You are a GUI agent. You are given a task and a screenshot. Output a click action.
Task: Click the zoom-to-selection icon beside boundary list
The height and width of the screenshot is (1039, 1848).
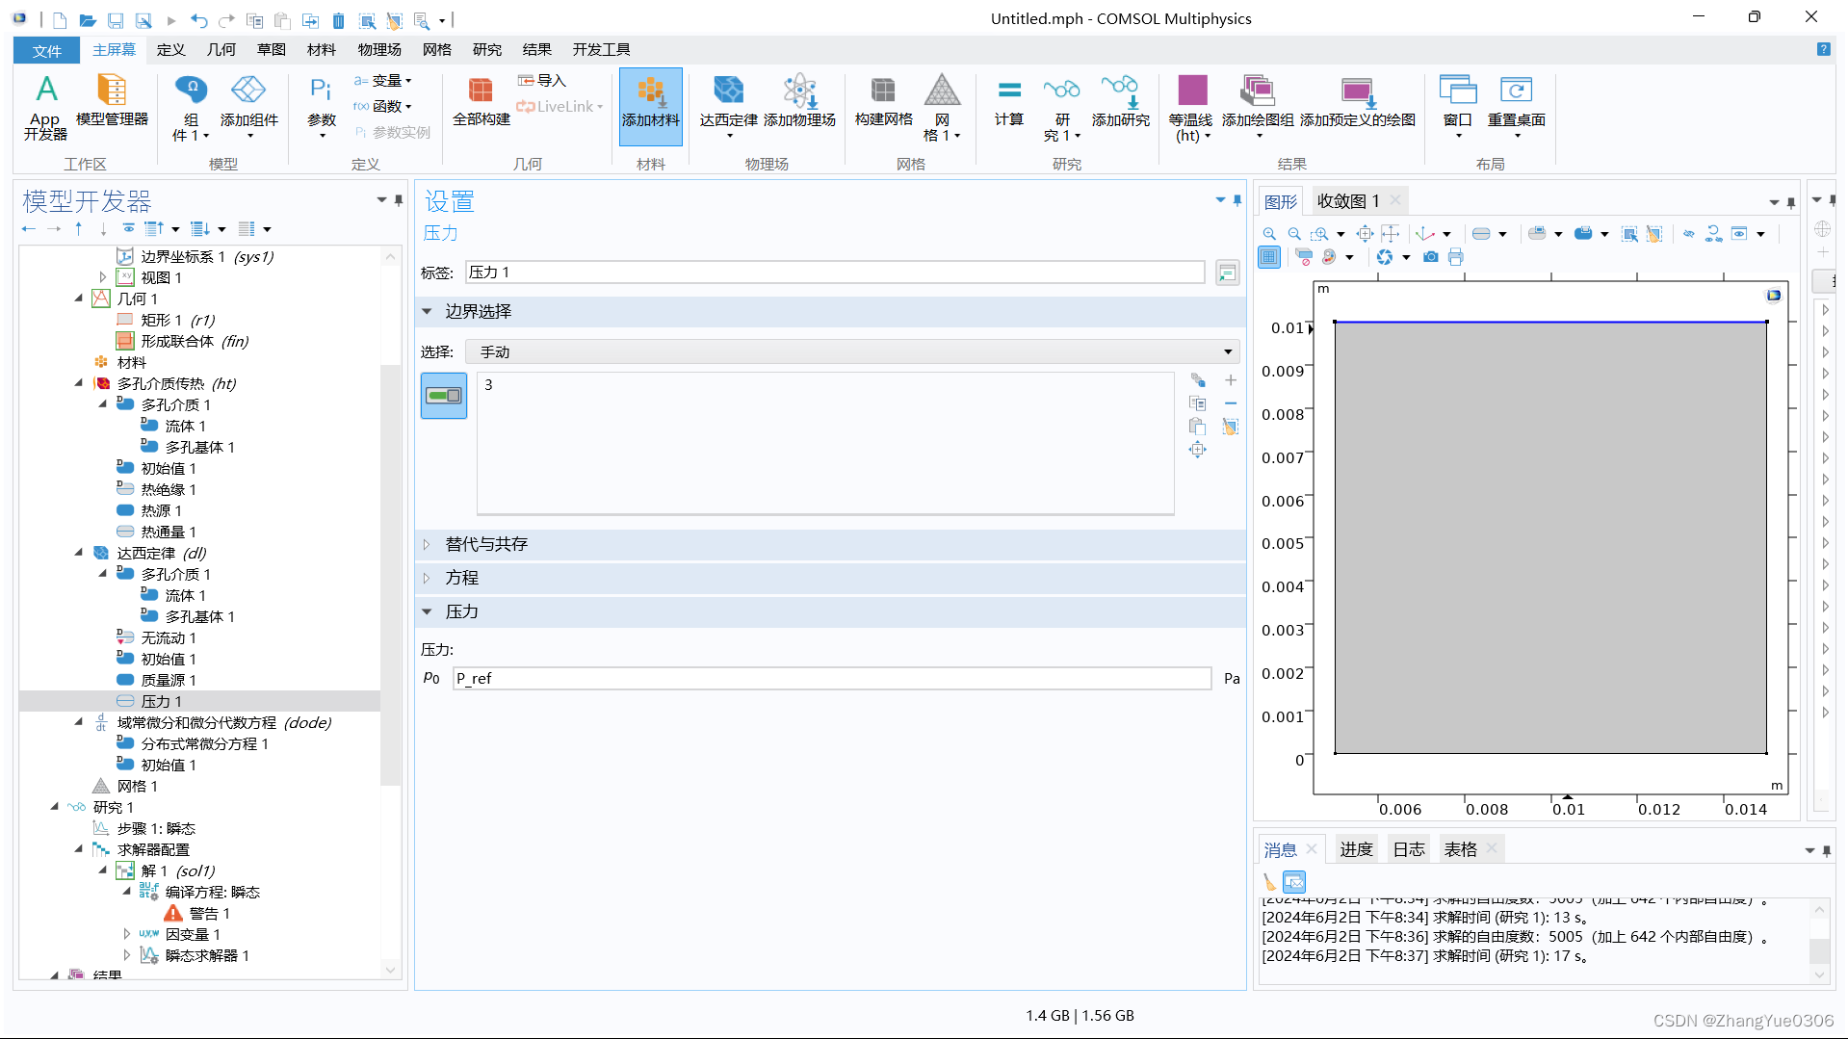[1197, 450]
